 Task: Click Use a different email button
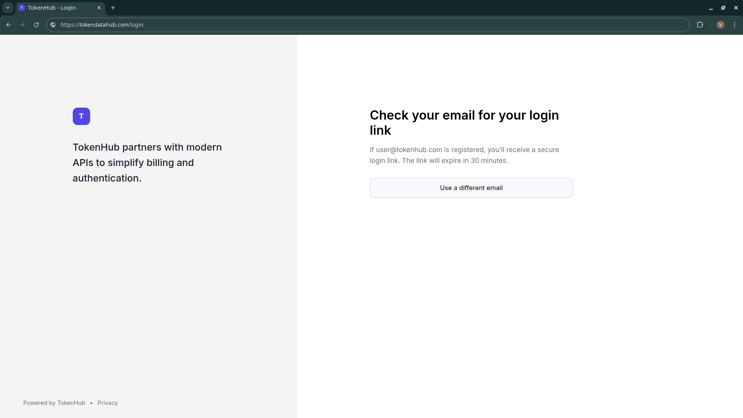coord(471,188)
